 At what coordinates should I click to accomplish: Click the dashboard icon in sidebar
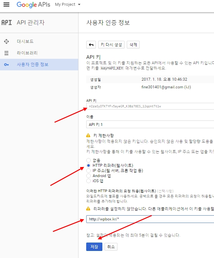(6, 41)
